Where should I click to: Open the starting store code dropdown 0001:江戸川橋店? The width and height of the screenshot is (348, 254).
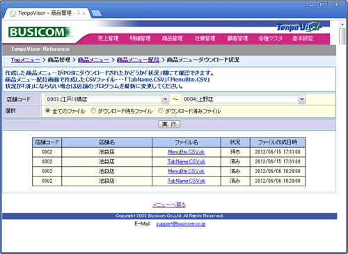[106, 99]
